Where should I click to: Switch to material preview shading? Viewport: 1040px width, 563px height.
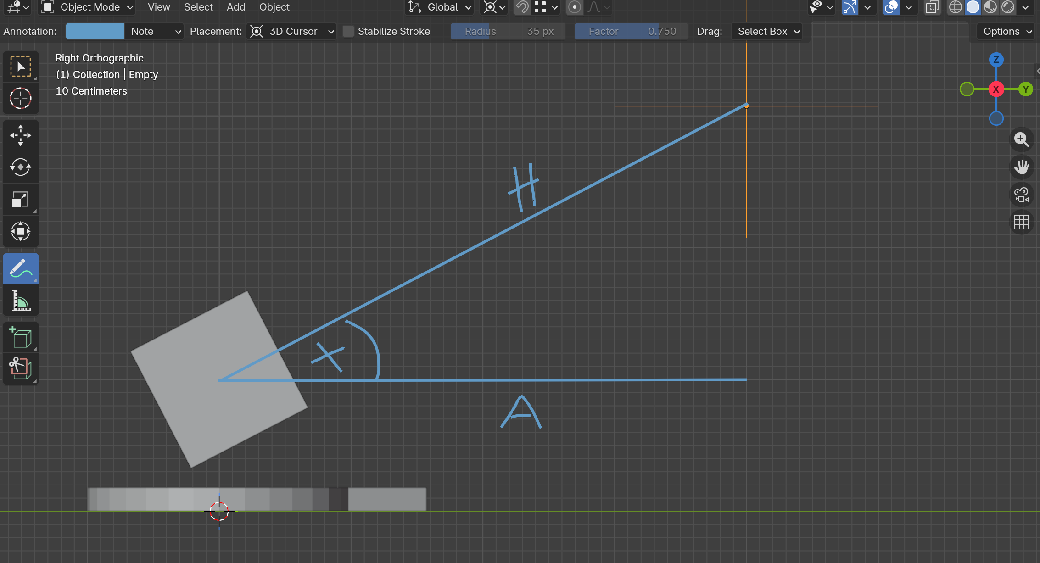pyautogui.click(x=990, y=7)
